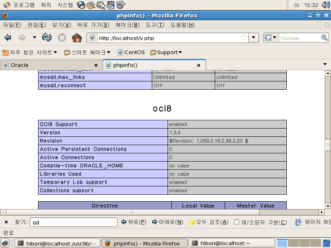The width and height of the screenshot is (331, 248).
Task: Switch to the Oracle tab
Action: tap(51, 65)
